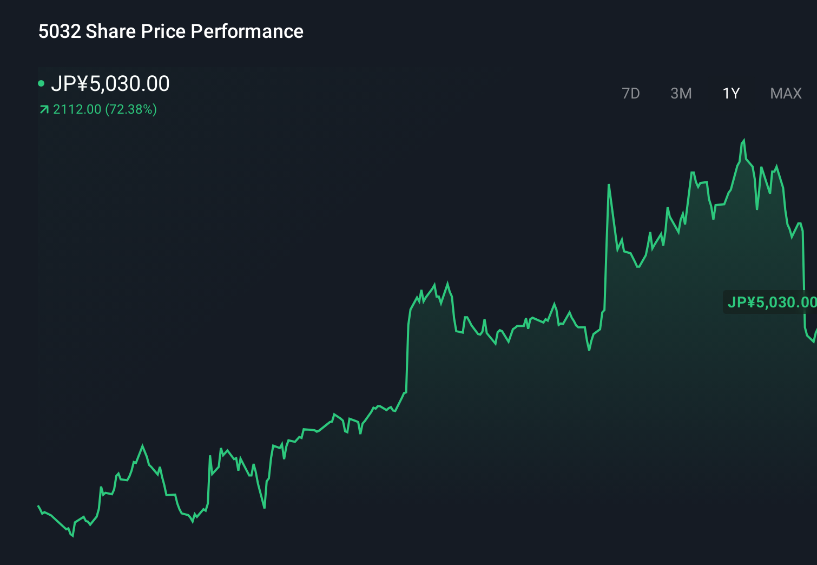Image resolution: width=817 pixels, height=565 pixels.
Task: Open the MAX historical price view
Action: [786, 93]
